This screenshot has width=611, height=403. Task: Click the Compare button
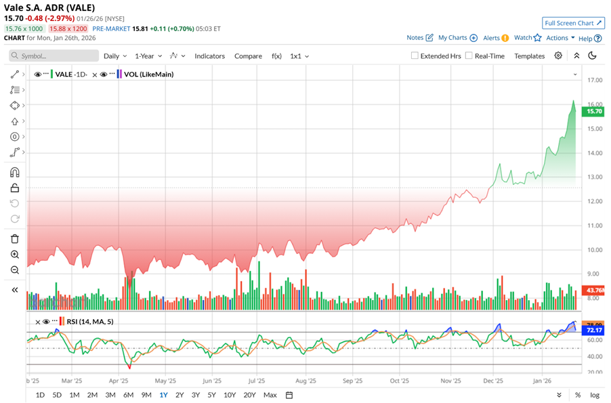(x=248, y=56)
